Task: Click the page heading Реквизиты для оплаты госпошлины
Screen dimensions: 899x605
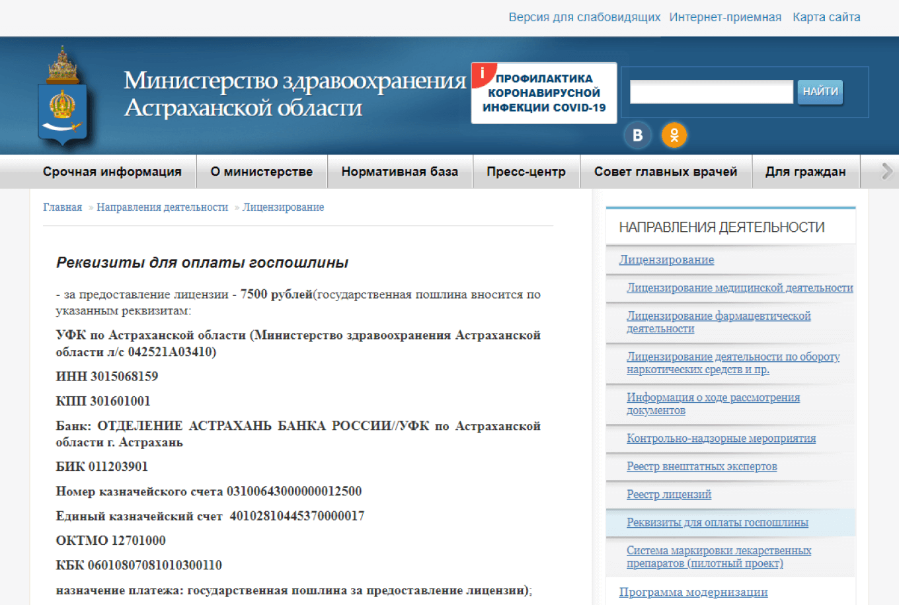Action: click(x=202, y=263)
